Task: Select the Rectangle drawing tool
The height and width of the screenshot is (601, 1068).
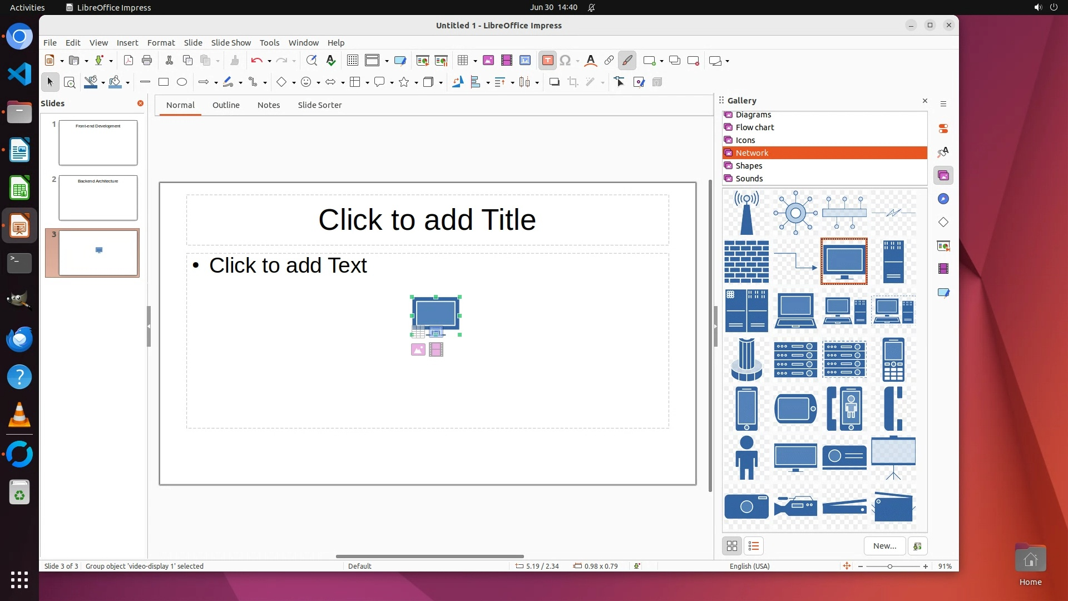Action: 163,82
